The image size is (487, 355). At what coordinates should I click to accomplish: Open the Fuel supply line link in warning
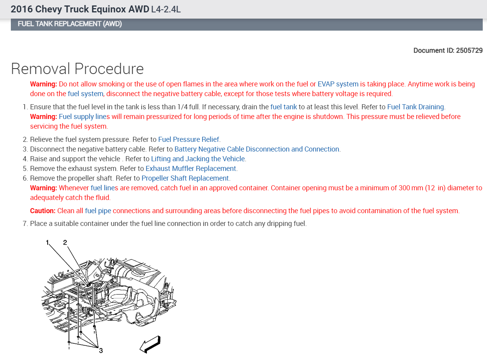tap(83, 117)
